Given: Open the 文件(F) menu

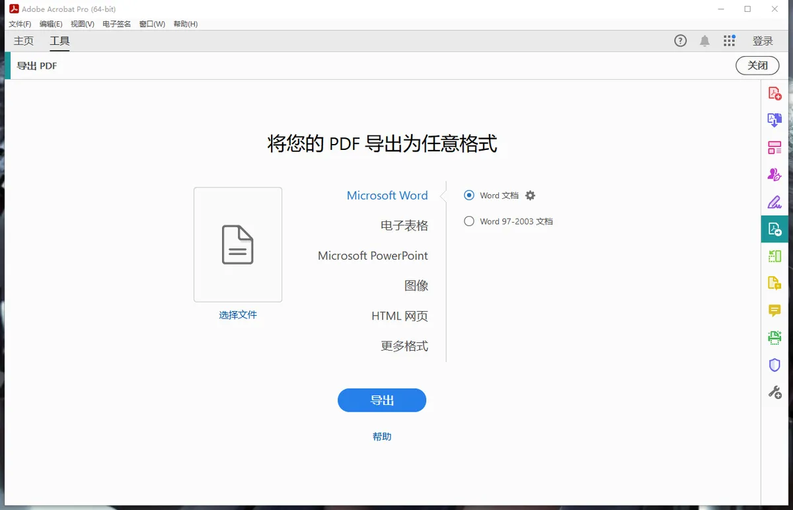Looking at the screenshot, I should (20, 24).
